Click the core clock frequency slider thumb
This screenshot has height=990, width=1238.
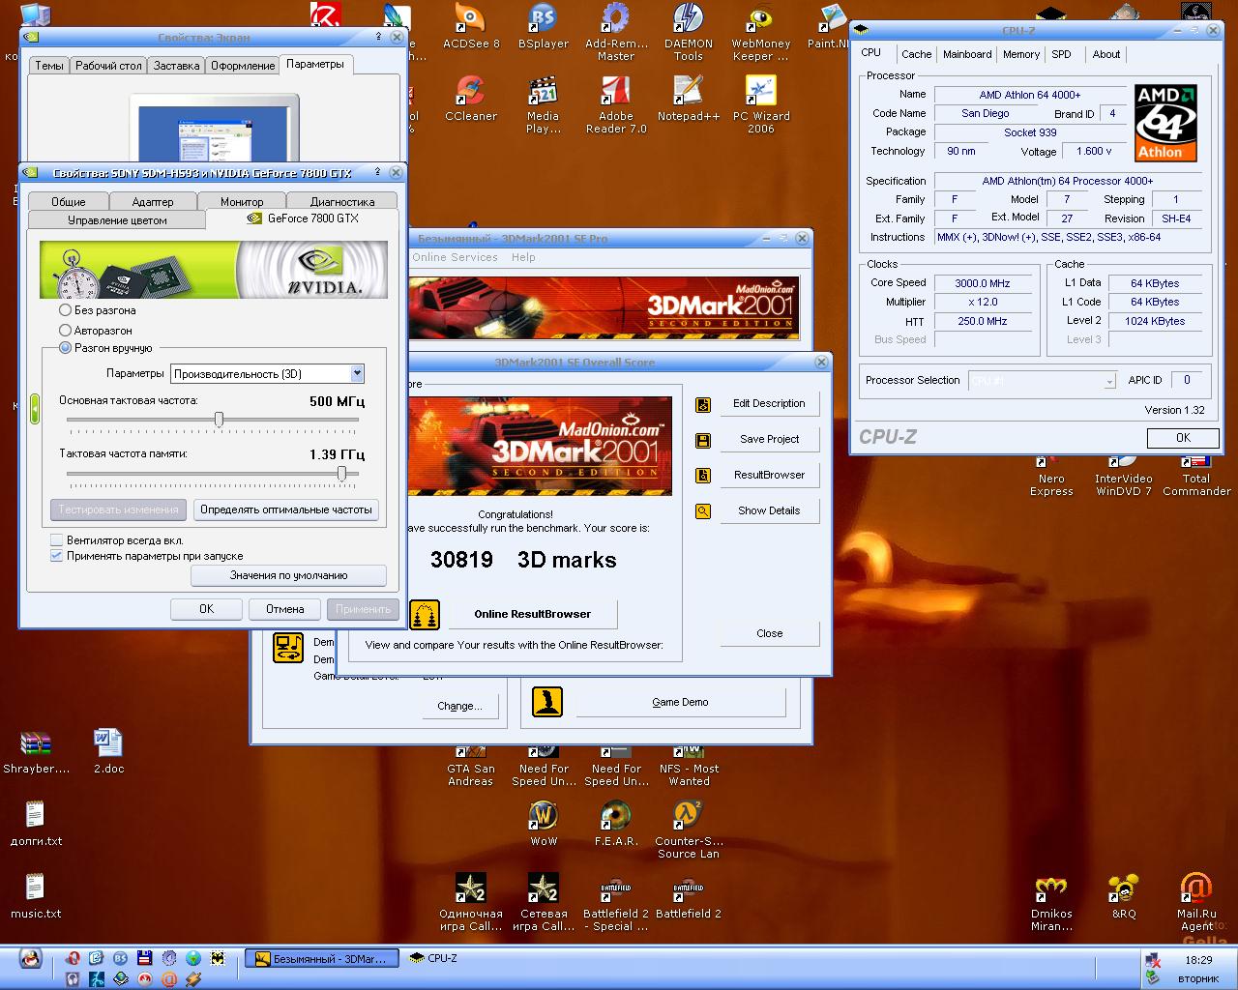[219, 420]
